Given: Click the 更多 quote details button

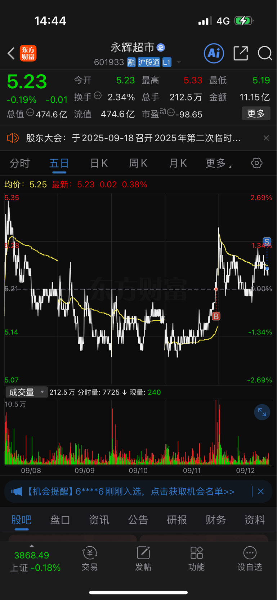Looking at the screenshot, I should pos(256,114).
